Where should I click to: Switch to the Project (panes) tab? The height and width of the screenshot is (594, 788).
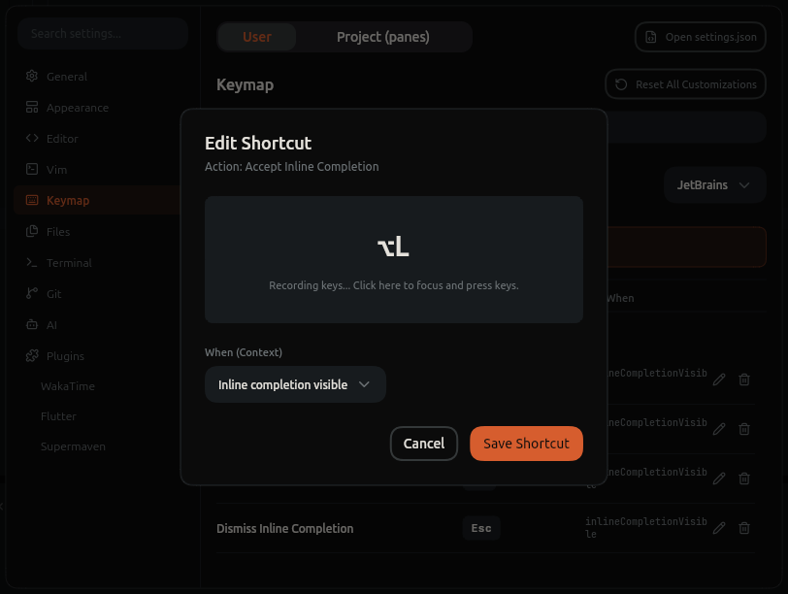coord(383,37)
